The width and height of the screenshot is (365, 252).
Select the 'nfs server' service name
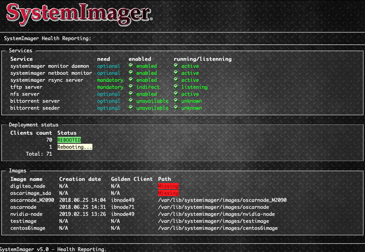(25, 94)
